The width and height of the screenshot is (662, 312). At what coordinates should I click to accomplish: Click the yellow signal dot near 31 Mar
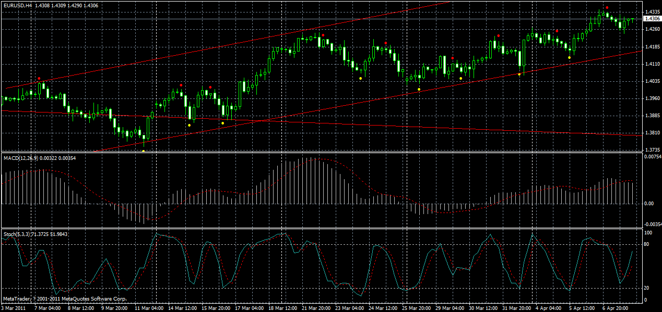coord(519,74)
